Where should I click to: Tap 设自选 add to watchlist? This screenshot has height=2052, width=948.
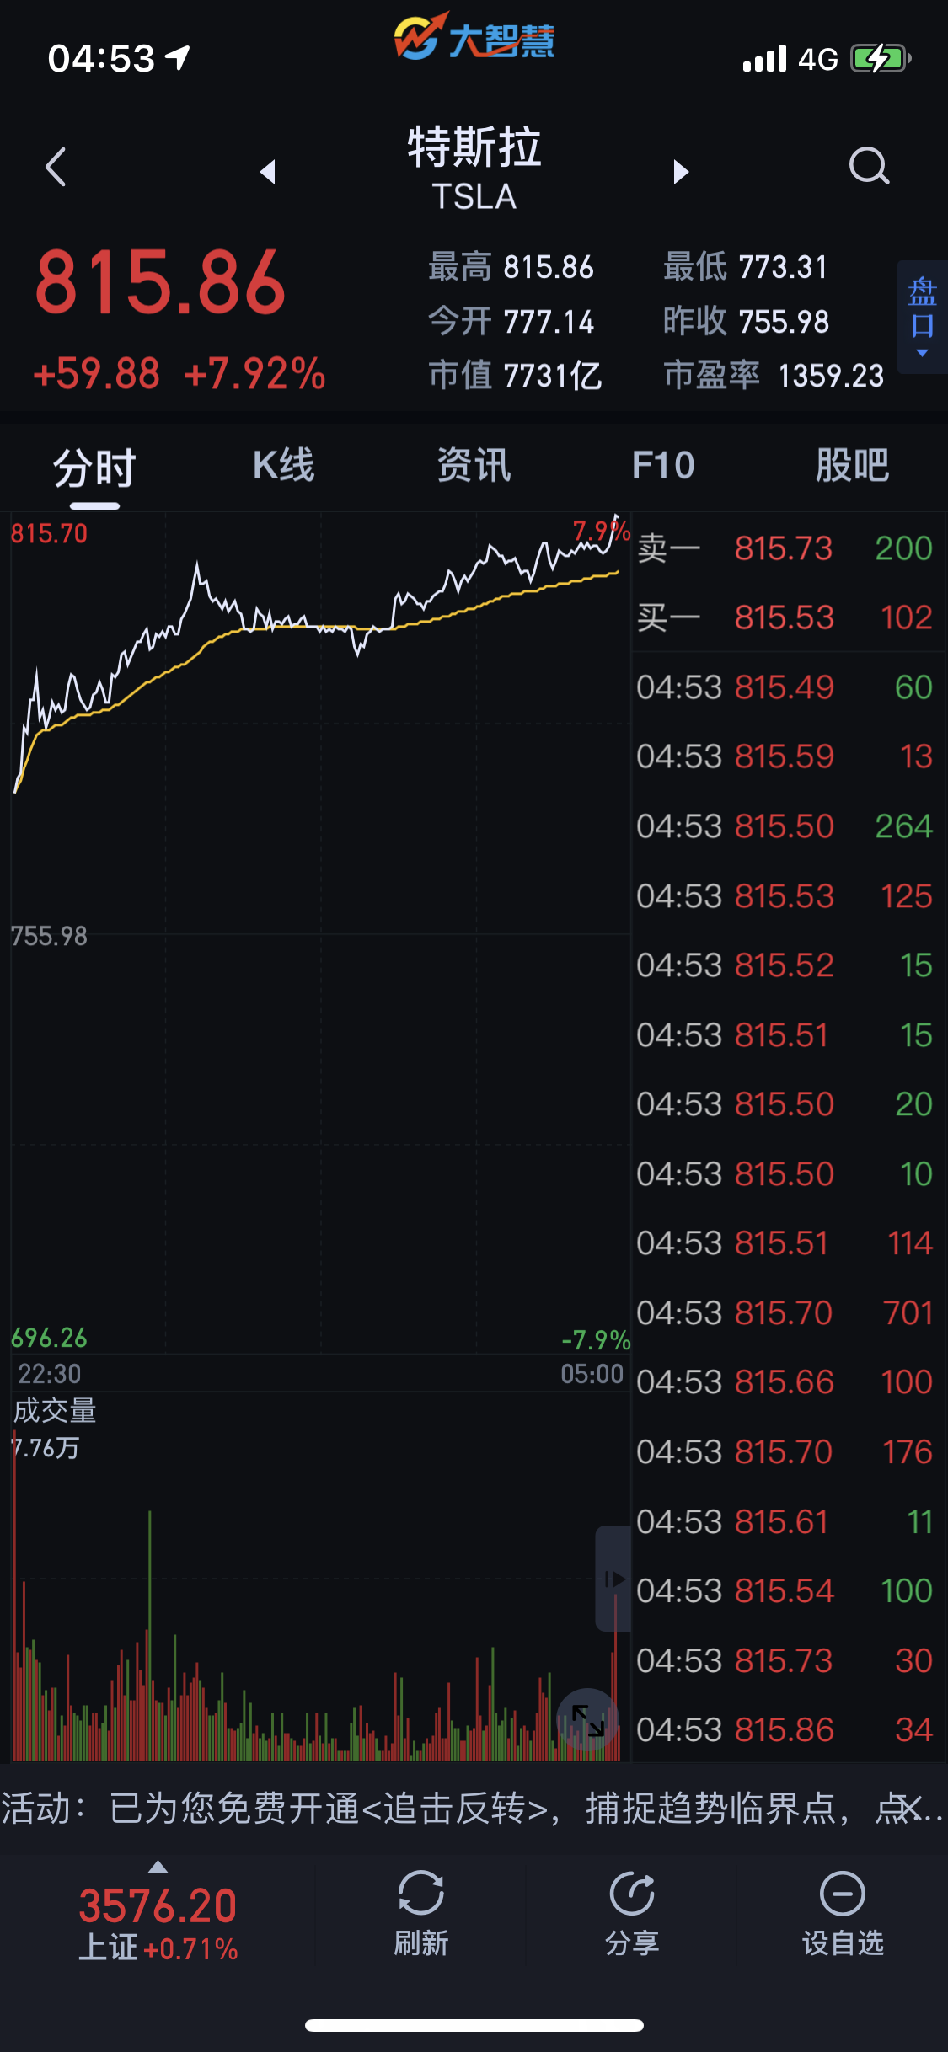click(x=843, y=1914)
